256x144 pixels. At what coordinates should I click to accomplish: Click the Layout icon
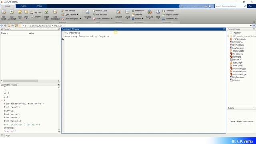tap(127, 12)
